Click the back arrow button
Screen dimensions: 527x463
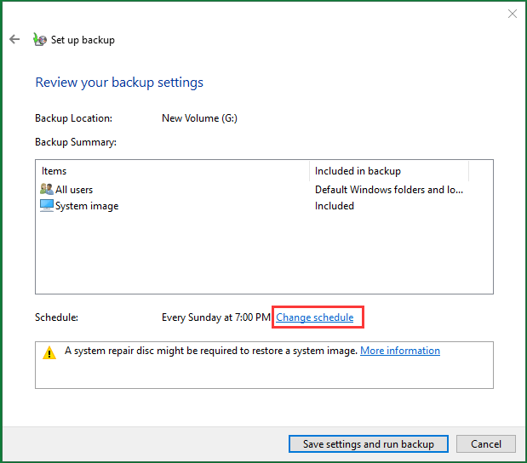14,39
